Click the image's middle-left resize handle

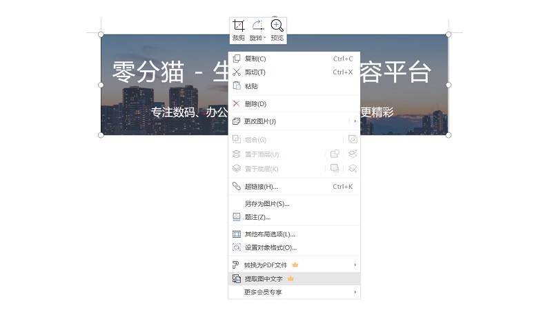click(101, 85)
